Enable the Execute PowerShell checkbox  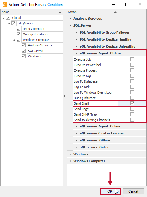point(132,65)
